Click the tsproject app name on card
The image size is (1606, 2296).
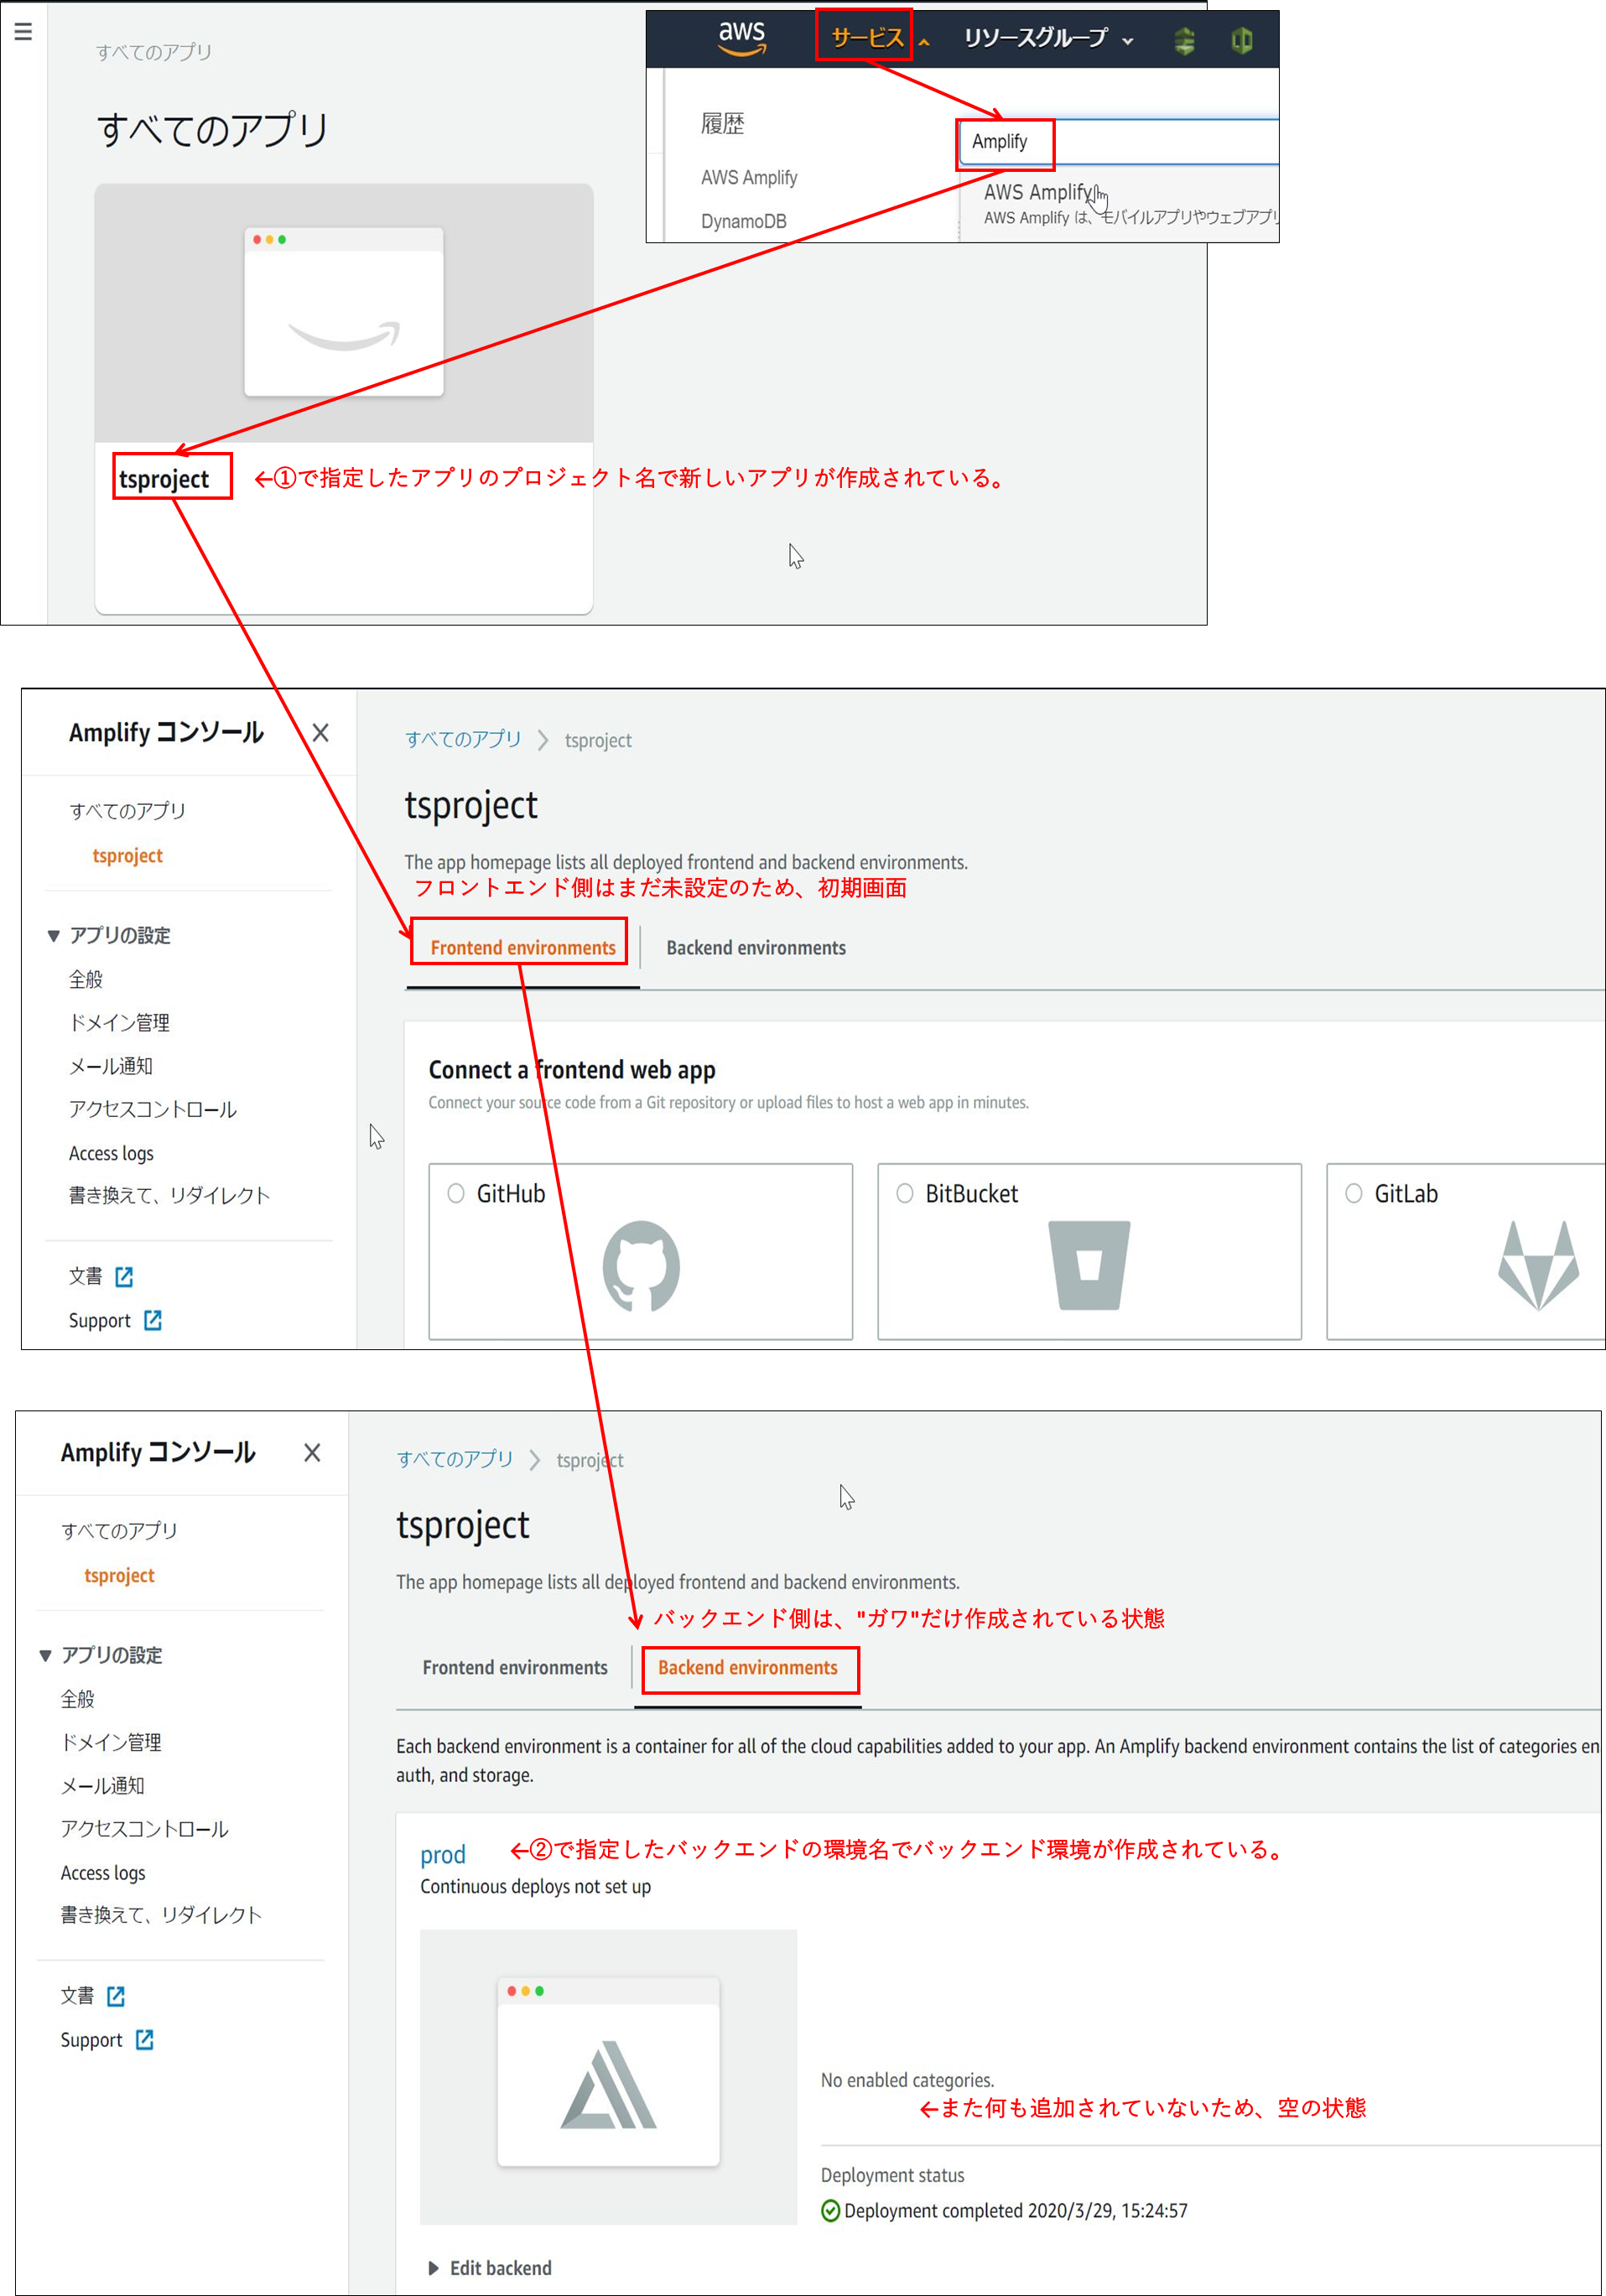(164, 479)
